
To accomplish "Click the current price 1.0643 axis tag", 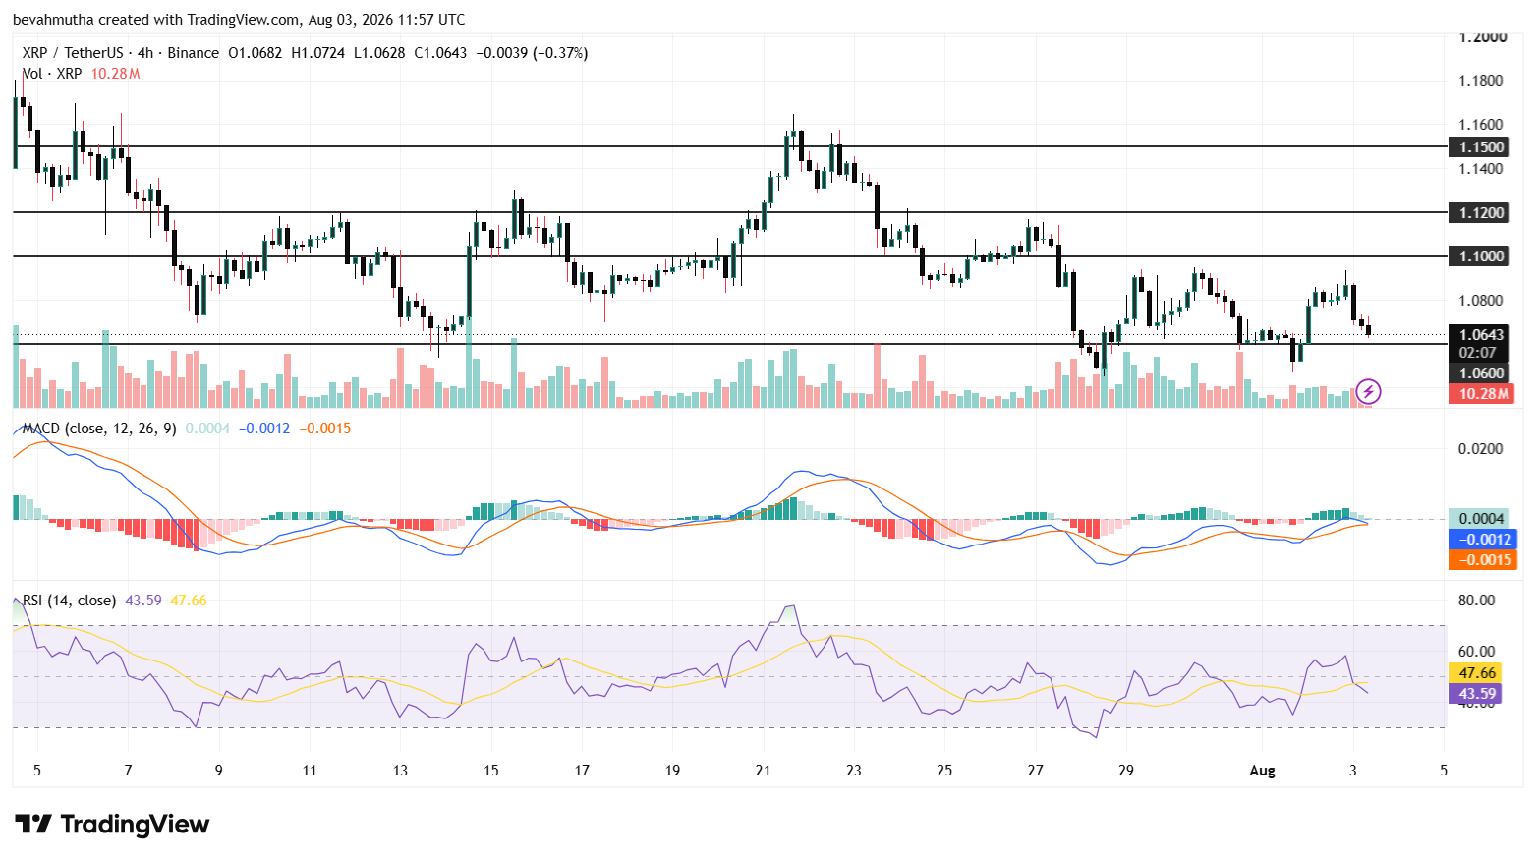I will [1481, 335].
